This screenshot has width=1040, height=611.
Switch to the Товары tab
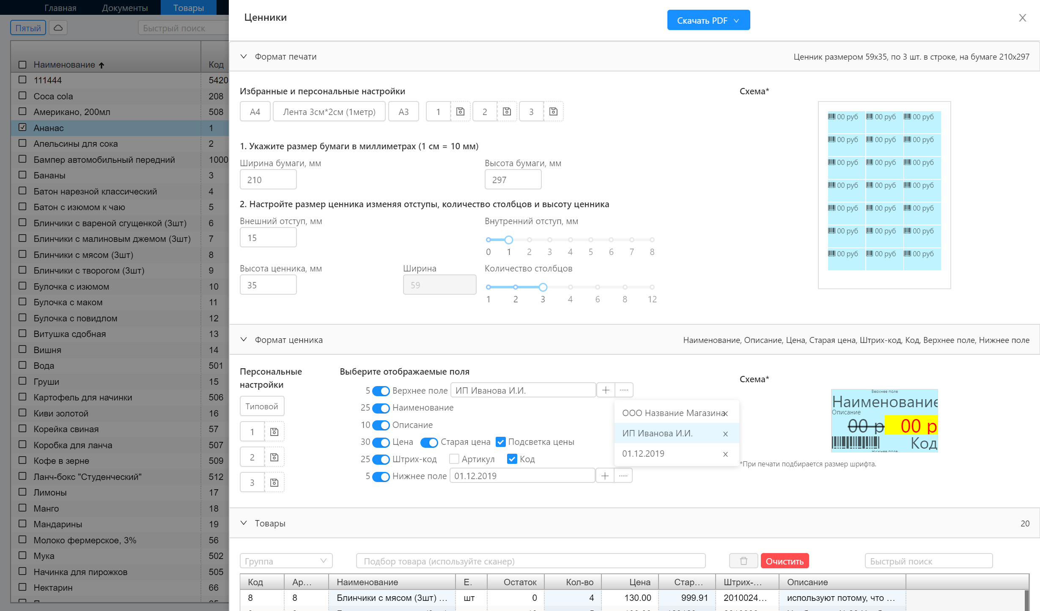click(x=189, y=8)
